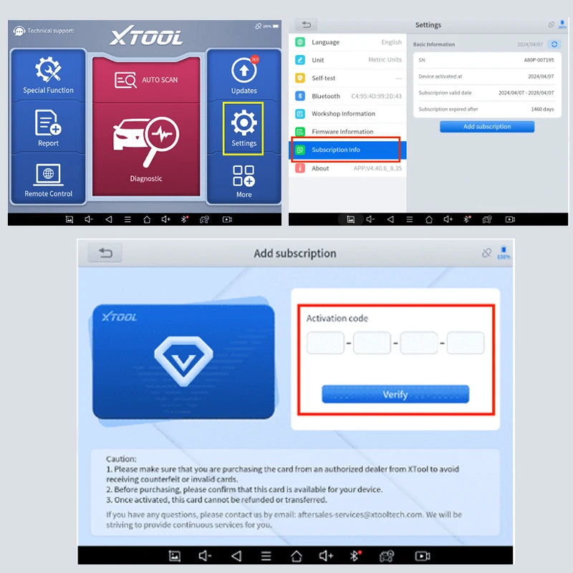
Task: Open Bluetooth settings row
Action: coord(347,96)
